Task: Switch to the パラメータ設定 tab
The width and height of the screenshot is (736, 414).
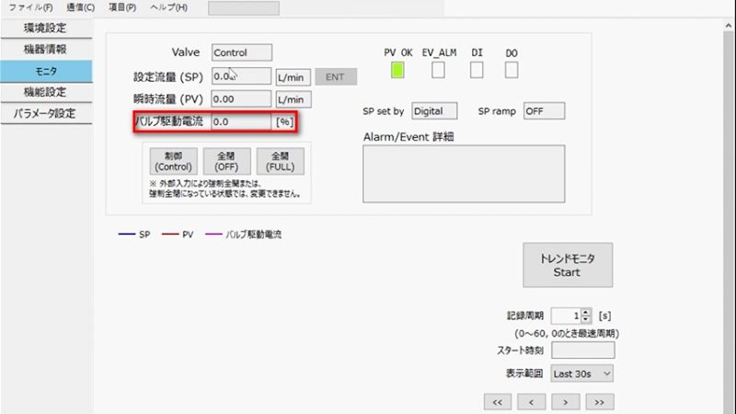Action: click(x=46, y=114)
